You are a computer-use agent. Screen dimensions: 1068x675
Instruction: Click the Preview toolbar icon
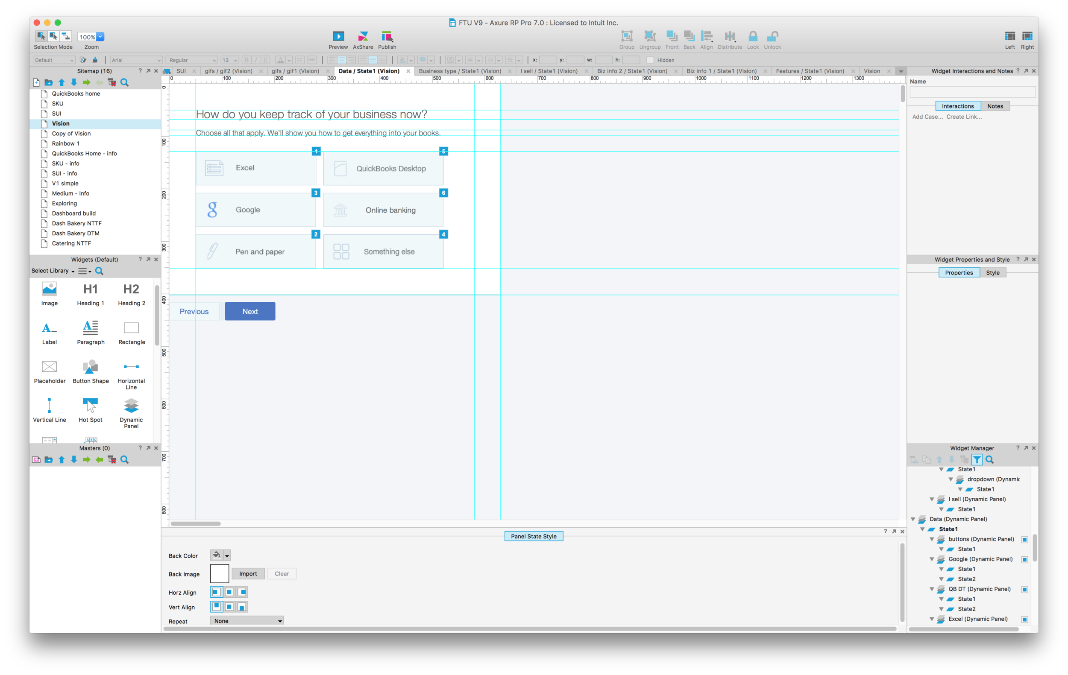click(338, 36)
